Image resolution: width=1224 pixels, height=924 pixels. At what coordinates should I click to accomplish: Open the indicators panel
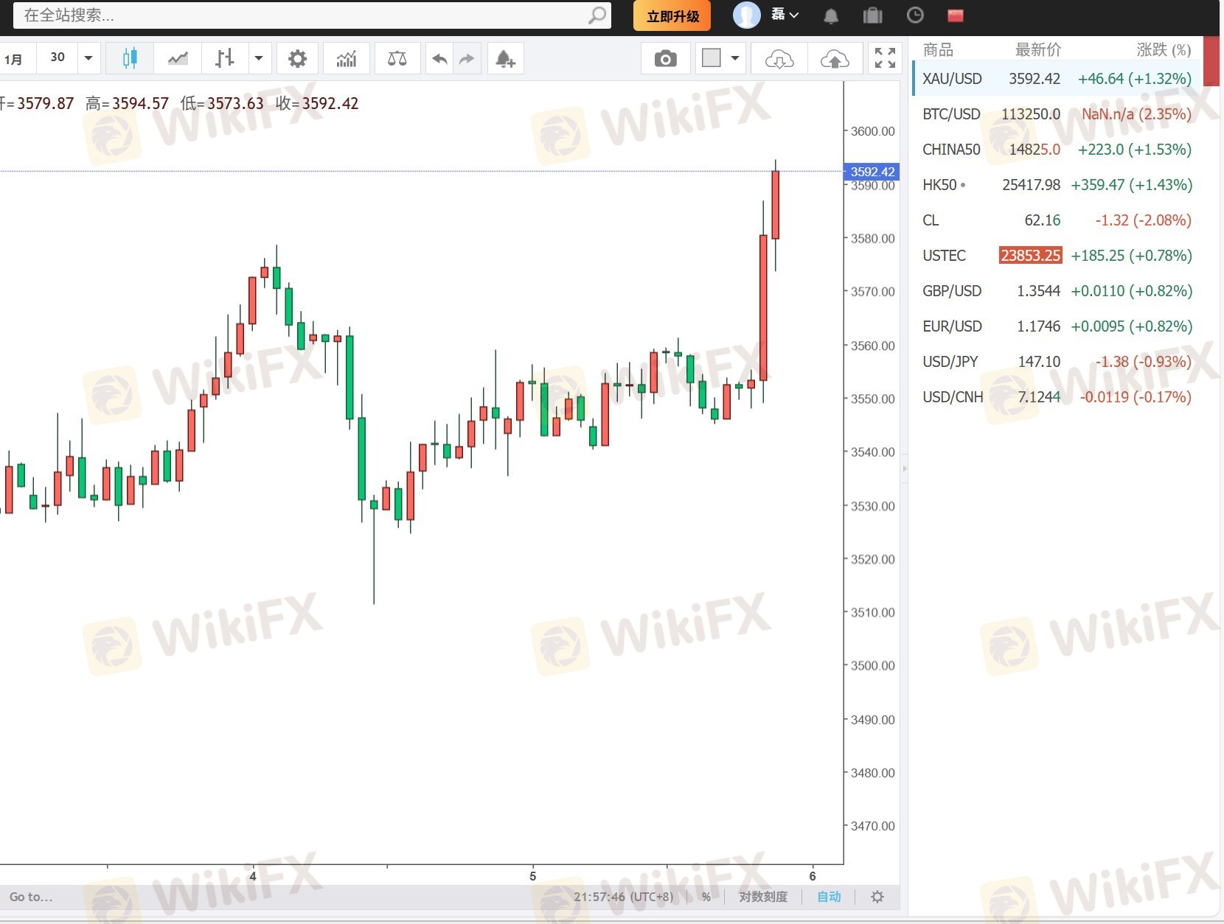click(347, 58)
